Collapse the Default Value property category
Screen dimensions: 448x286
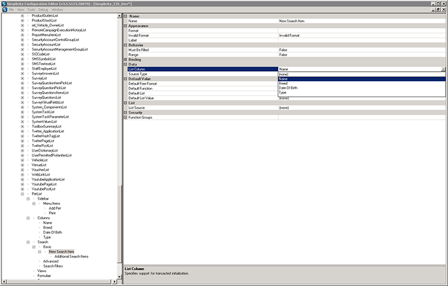pos(125,78)
